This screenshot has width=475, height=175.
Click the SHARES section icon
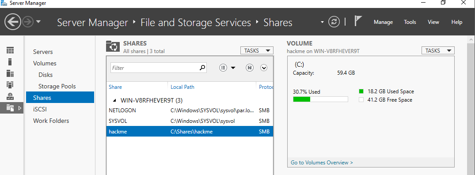[113, 47]
